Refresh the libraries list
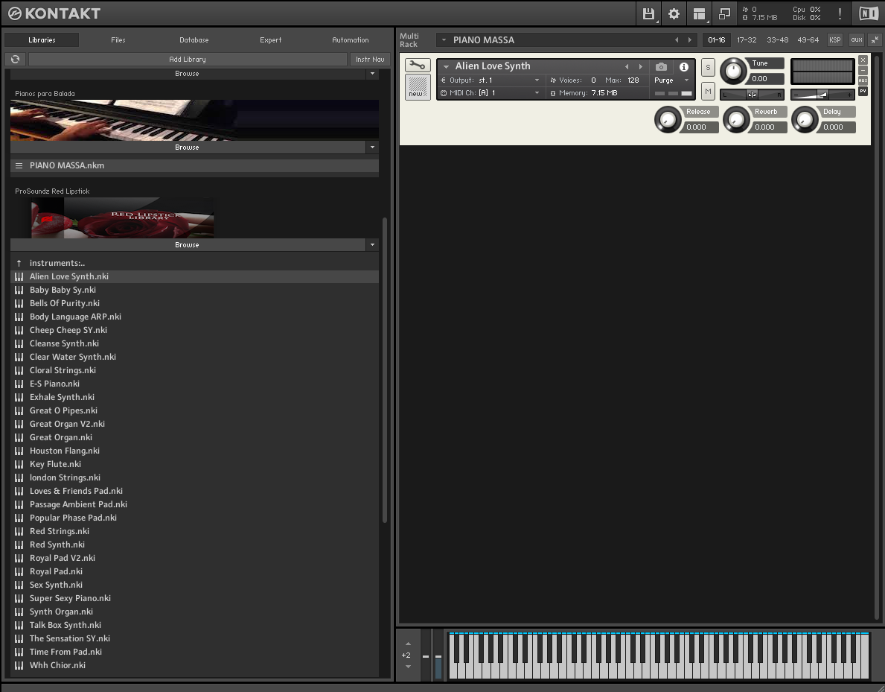 pos(15,60)
